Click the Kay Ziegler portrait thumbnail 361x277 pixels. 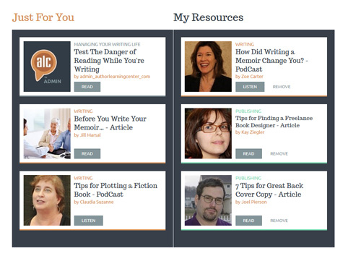tap(208, 133)
